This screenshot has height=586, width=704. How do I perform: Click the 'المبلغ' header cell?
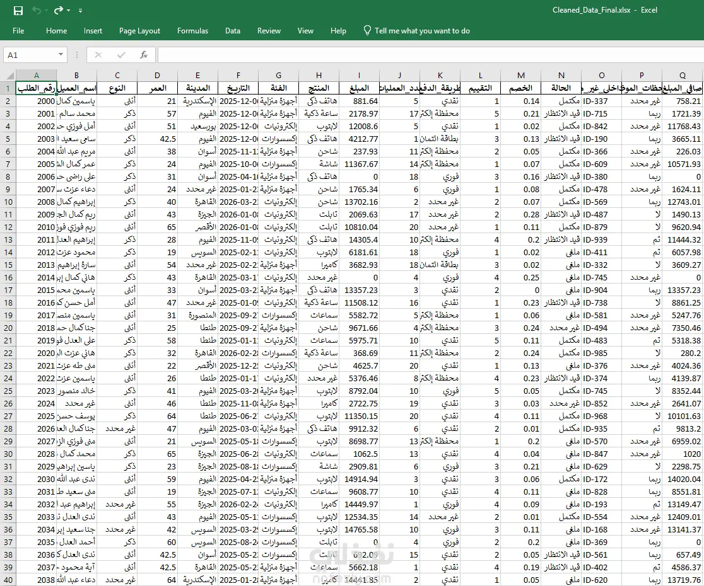click(x=359, y=88)
